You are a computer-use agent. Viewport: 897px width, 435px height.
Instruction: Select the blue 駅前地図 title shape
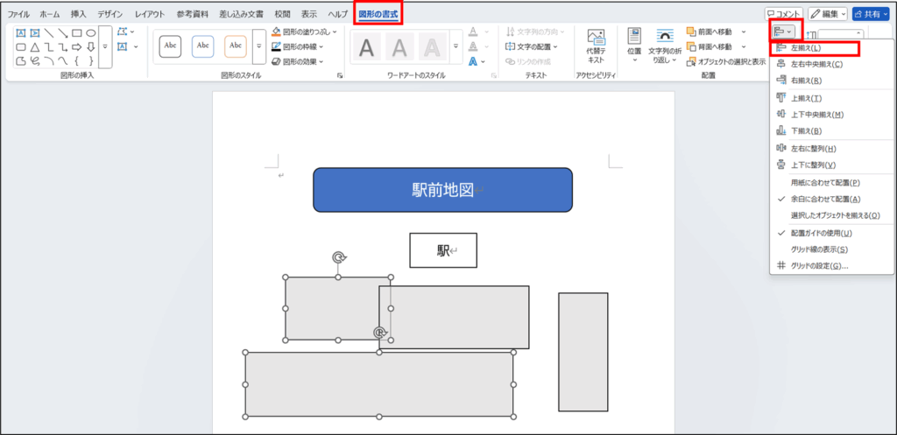pos(442,190)
